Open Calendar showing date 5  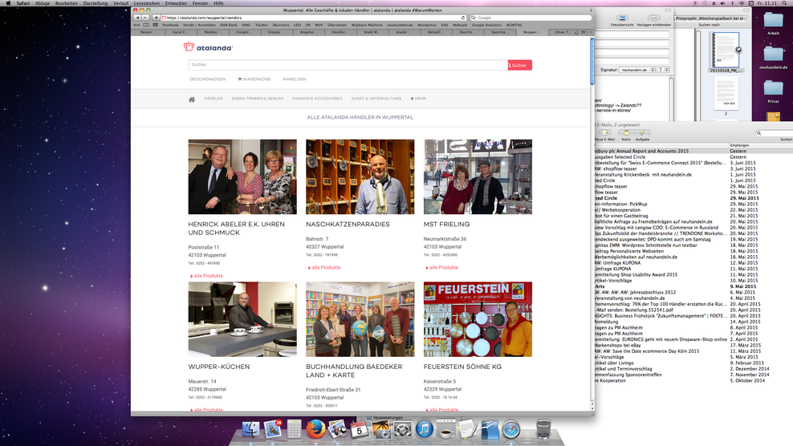tap(359, 429)
